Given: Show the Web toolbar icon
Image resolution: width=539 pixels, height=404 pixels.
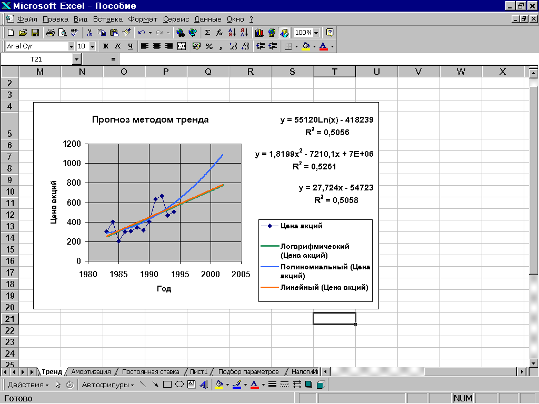Looking at the screenshot, I should tap(193, 33).
